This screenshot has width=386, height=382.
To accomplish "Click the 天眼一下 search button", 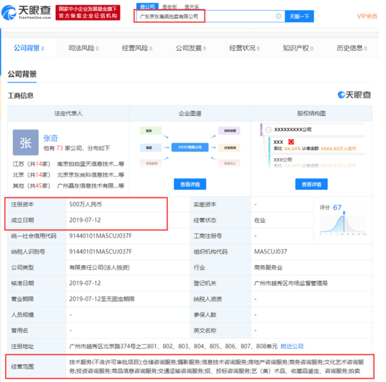I will click(299, 16).
